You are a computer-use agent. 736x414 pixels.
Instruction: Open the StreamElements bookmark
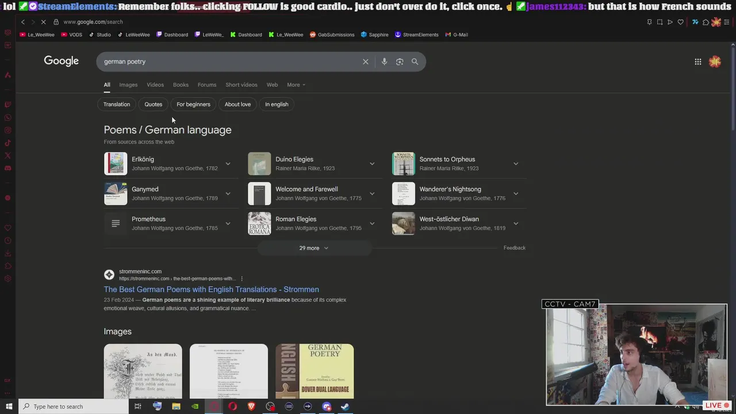point(416,34)
